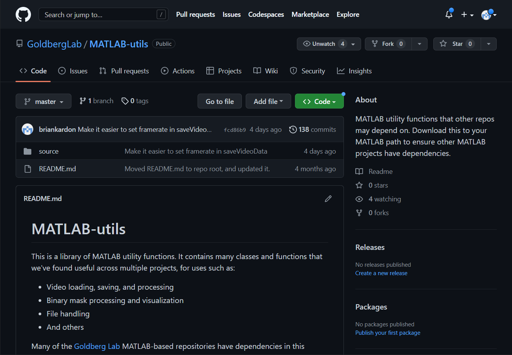512x355 pixels.
Task: Expand the Fork dropdown arrow
Action: tap(420, 44)
